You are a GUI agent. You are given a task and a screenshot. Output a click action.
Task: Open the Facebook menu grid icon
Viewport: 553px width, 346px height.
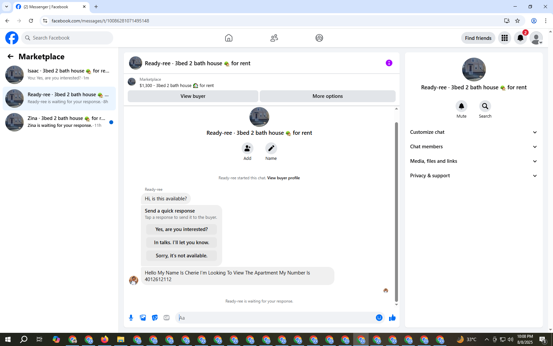coord(505,38)
